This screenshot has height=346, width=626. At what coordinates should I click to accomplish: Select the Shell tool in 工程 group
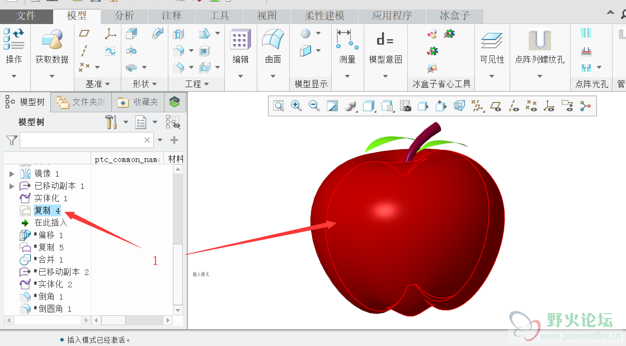pos(204,51)
